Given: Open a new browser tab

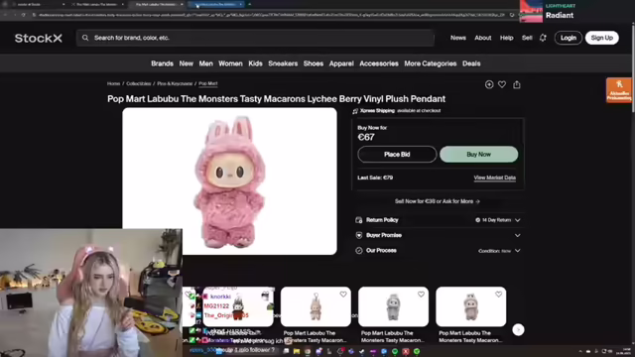Looking at the screenshot, I should (x=249, y=4).
